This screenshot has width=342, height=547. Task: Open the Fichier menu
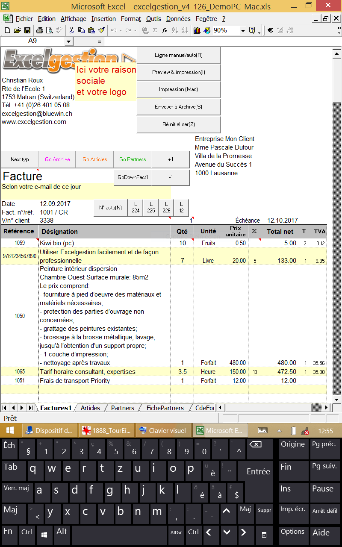(x=24, y=19)
